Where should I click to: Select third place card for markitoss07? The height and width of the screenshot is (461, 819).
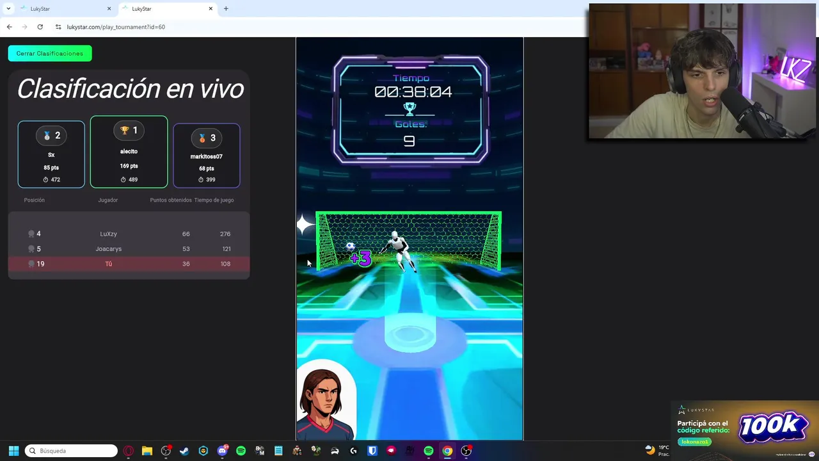(x=207, y=156)
